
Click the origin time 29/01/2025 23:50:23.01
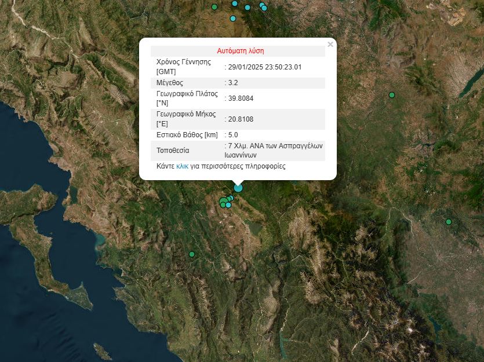264,67
